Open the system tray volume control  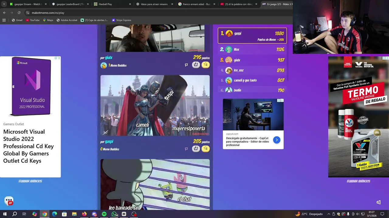(358, 214)
